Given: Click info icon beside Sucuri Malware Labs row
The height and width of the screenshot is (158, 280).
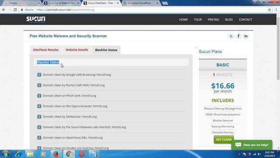Looking at the screenshot, I should (x=39, y=127).
